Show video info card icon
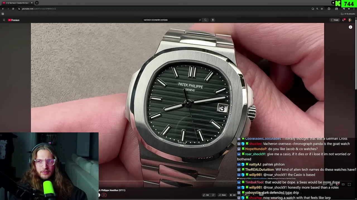 [351, 27]
